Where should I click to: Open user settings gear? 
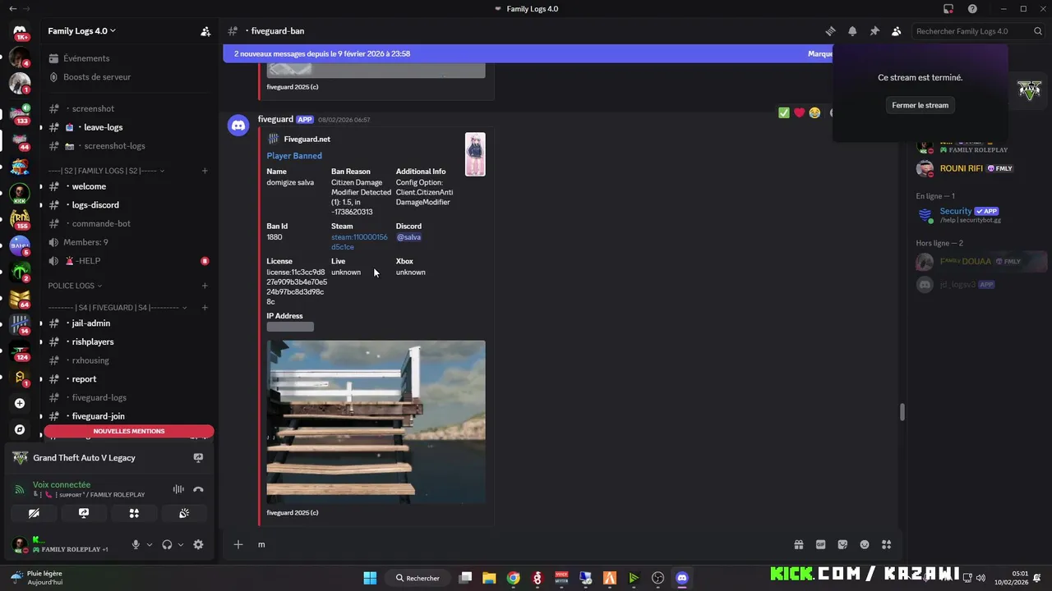[198, 544]
